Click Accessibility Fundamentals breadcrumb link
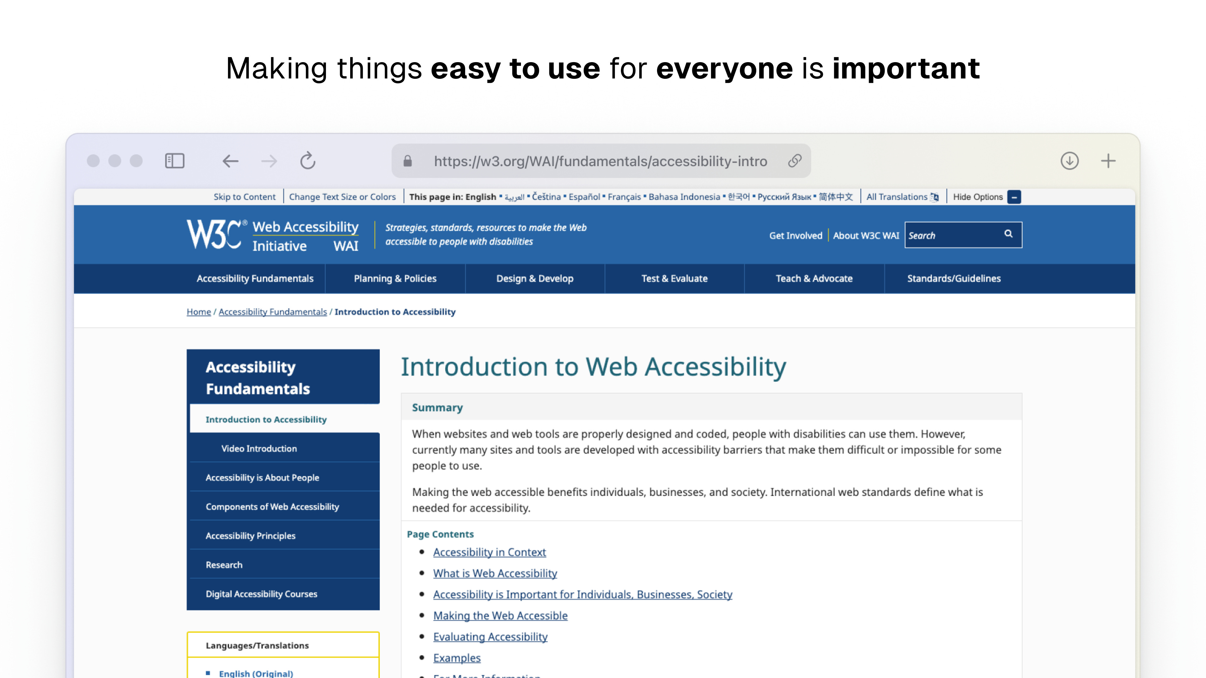 pos(273,312)
